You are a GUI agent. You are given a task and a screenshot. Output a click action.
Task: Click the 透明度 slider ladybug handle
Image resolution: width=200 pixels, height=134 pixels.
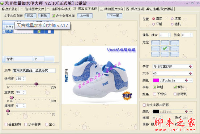[x=37, y=84]
